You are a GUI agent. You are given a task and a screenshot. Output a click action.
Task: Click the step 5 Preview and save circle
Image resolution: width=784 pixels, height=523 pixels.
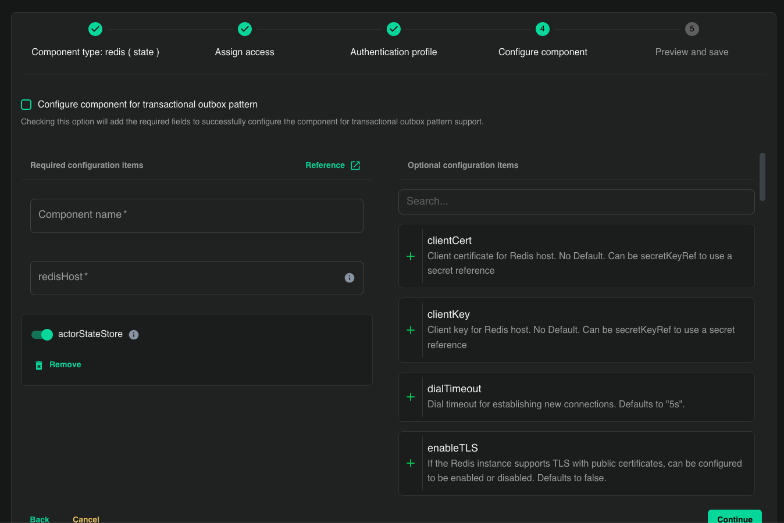[x=692, y=28]
